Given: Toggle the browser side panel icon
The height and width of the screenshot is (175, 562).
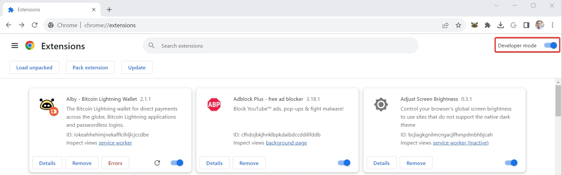Looking at the screenshot, I should (526, 25).
